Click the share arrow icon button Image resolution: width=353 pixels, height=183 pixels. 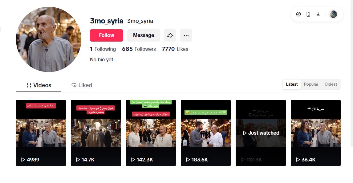pyautogui.click(x=170, y=35)
